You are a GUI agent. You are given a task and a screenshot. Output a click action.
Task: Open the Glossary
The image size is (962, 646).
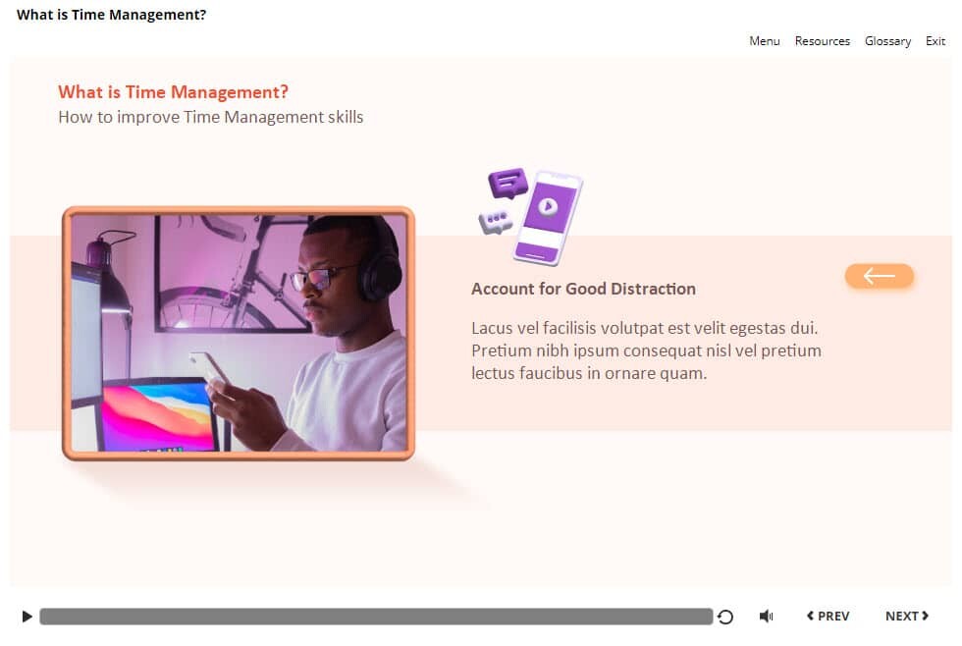[887, 41]
